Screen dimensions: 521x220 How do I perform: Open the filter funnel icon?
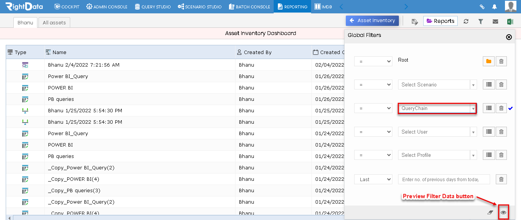[x=481, y=21]
